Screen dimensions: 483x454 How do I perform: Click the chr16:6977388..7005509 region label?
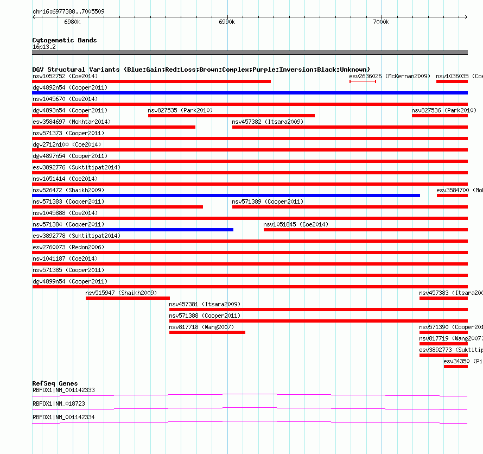coord(68,11)
